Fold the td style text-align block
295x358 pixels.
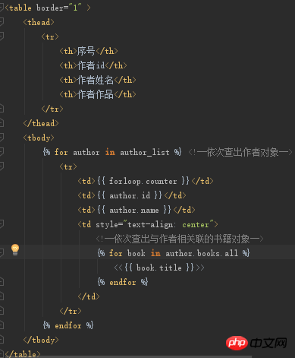[2, 224]
